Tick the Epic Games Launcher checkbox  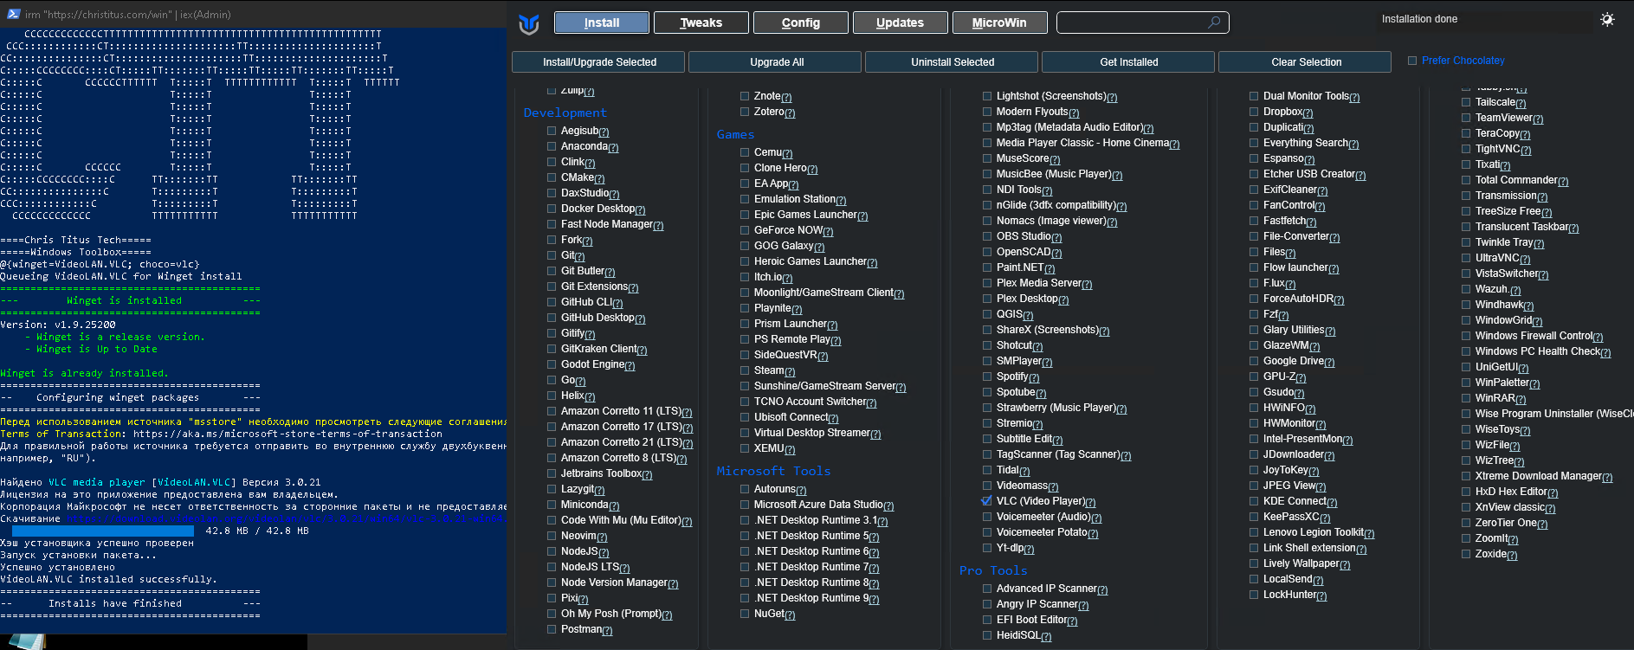point(745,215)
